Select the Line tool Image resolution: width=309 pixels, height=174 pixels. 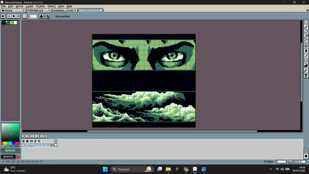click(x=306, y=56)
